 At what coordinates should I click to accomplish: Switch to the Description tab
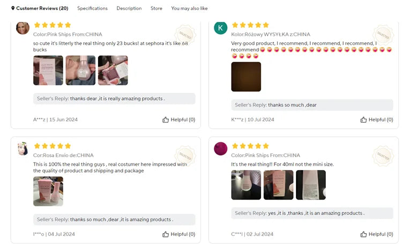tap(129, 8)
